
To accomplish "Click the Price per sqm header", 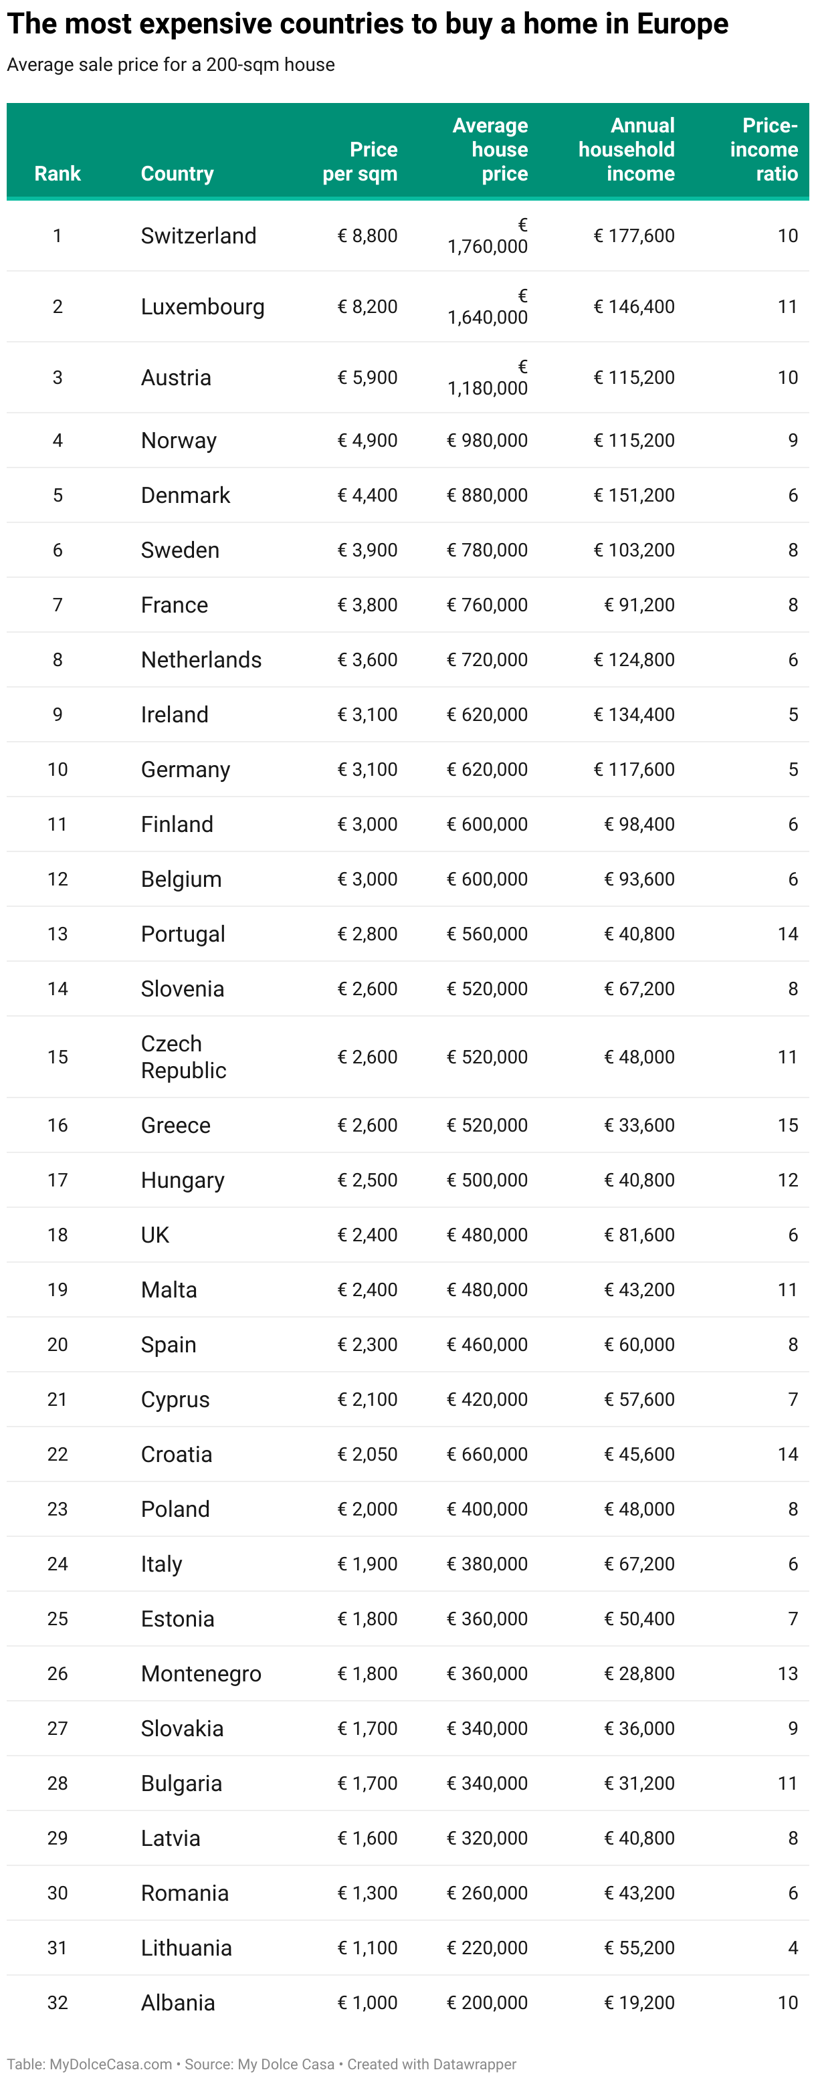I will pos(360,161).
